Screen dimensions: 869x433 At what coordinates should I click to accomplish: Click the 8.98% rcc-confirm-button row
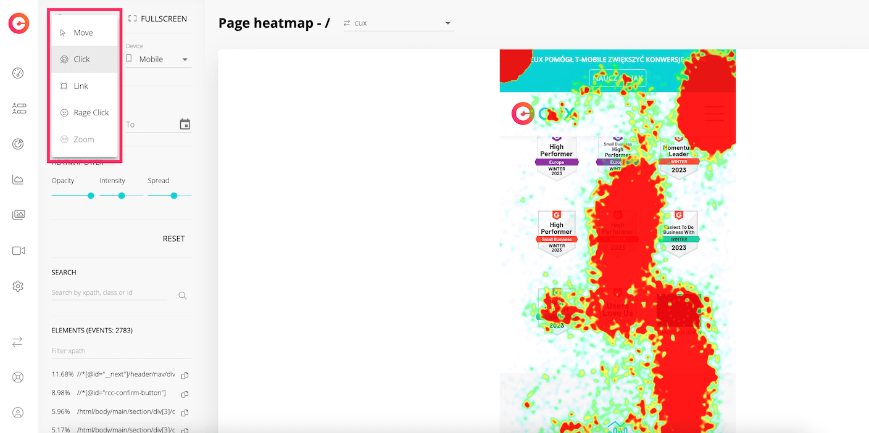coord(109,393)
